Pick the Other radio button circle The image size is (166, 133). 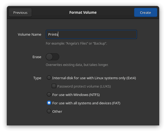point(49,111)
